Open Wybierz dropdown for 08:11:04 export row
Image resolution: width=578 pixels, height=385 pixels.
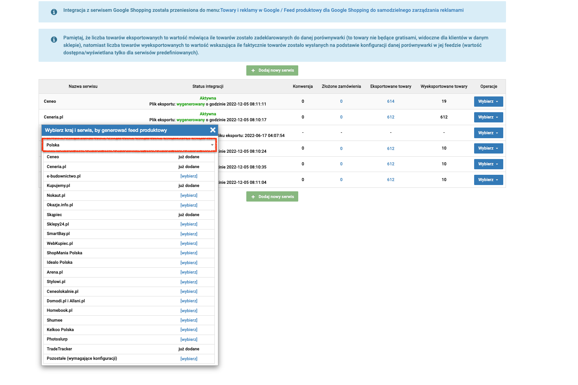488,180
